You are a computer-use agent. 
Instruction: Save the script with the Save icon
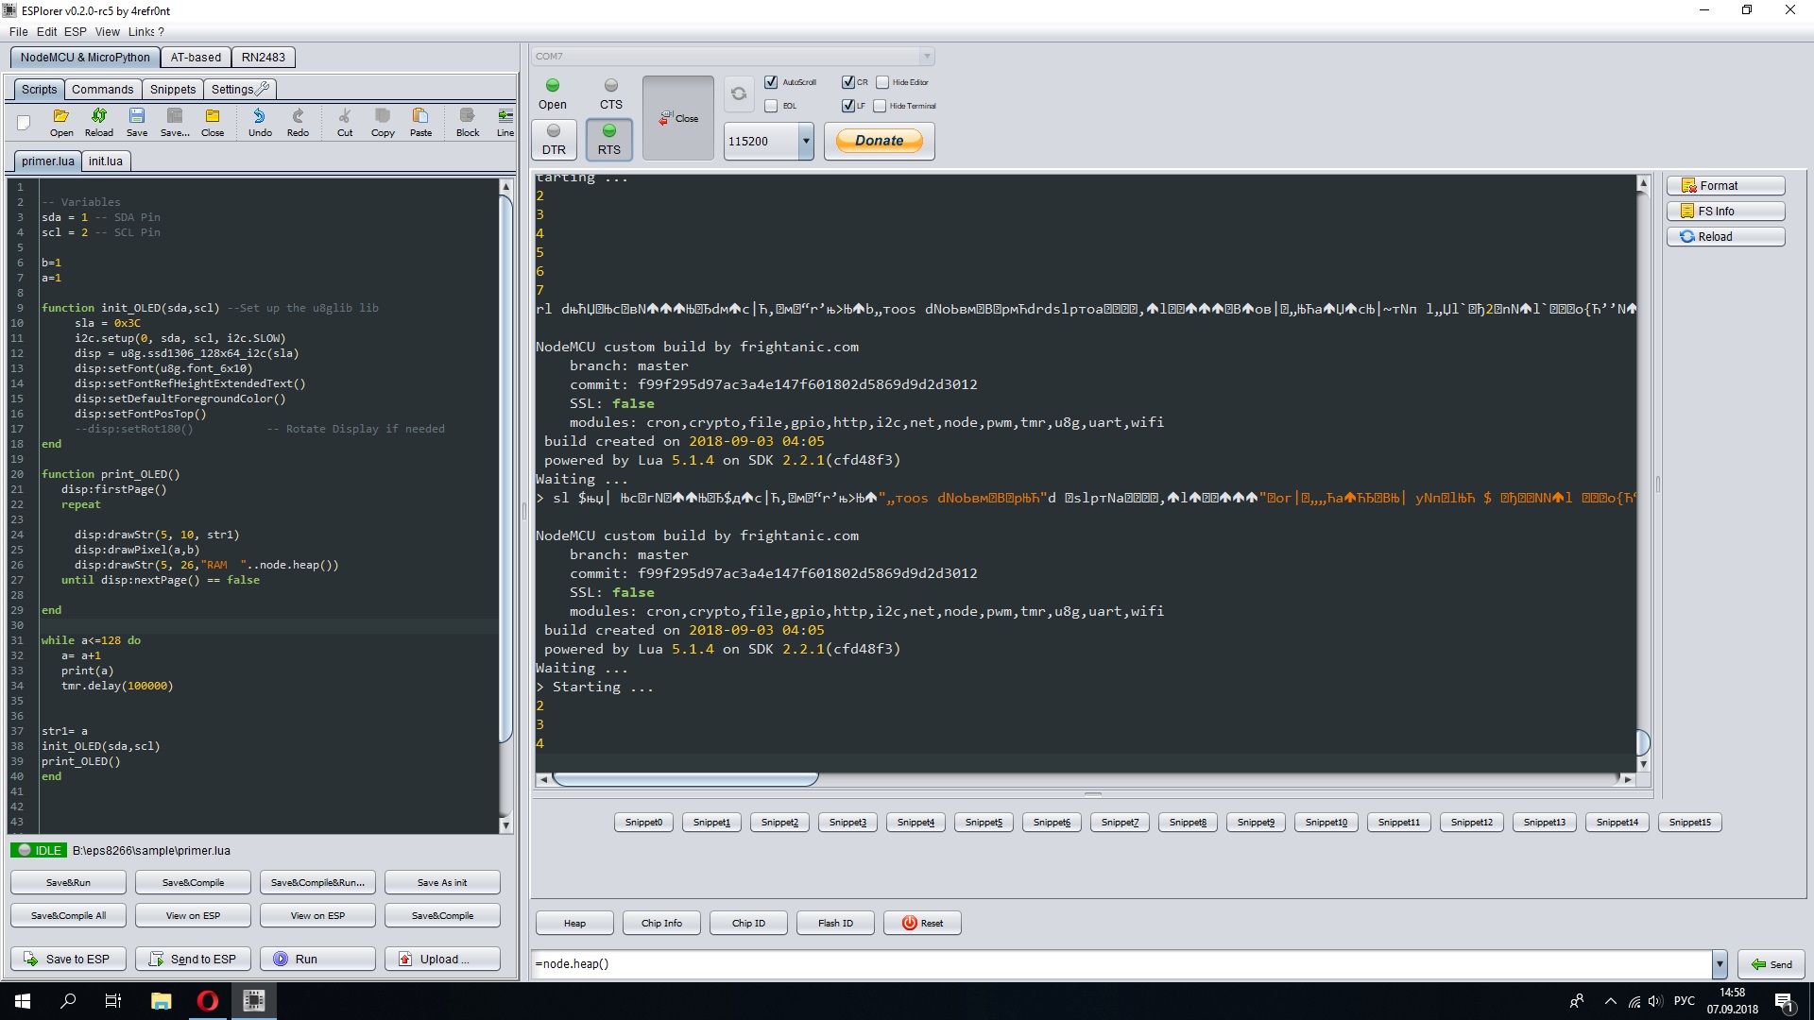137,122
